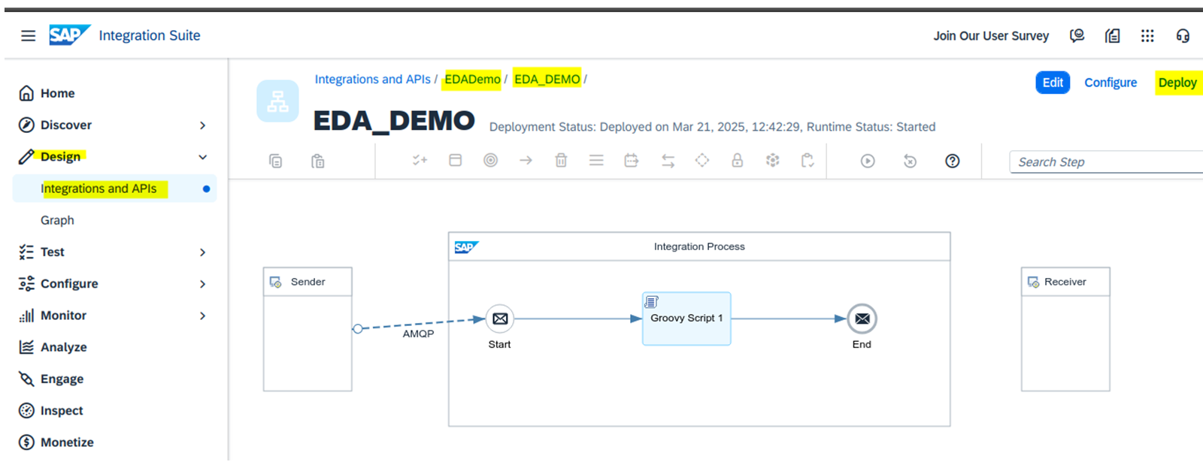Click the integration flow artifact icon beside the title
1203x468 pixels.
coord(277,101)
